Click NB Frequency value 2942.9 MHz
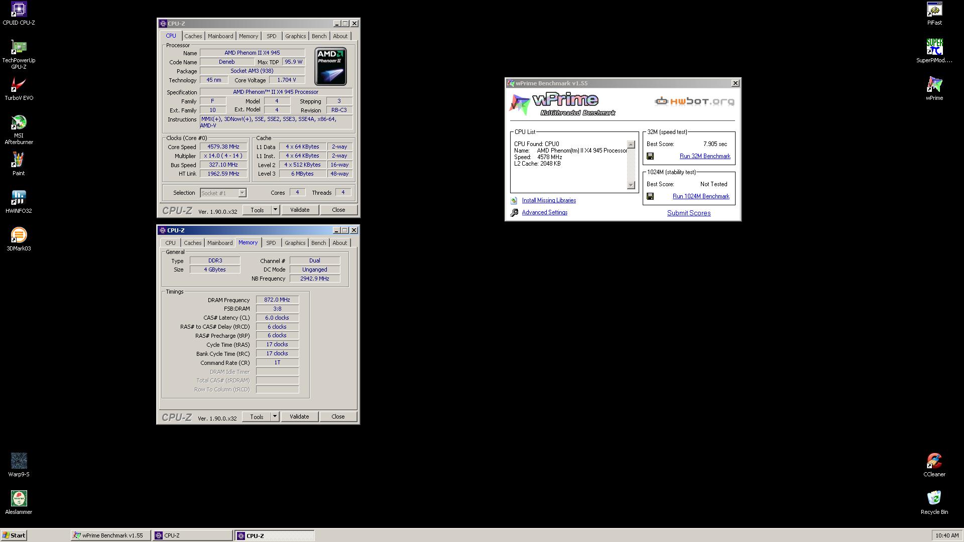 coord(315,279)
